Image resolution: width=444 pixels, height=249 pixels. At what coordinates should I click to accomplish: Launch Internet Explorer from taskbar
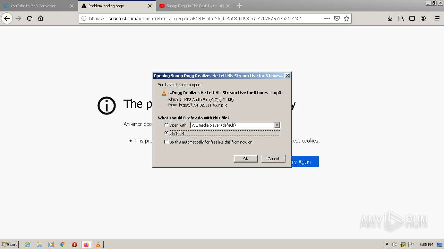pyautogui.click(x=27, y=245)
